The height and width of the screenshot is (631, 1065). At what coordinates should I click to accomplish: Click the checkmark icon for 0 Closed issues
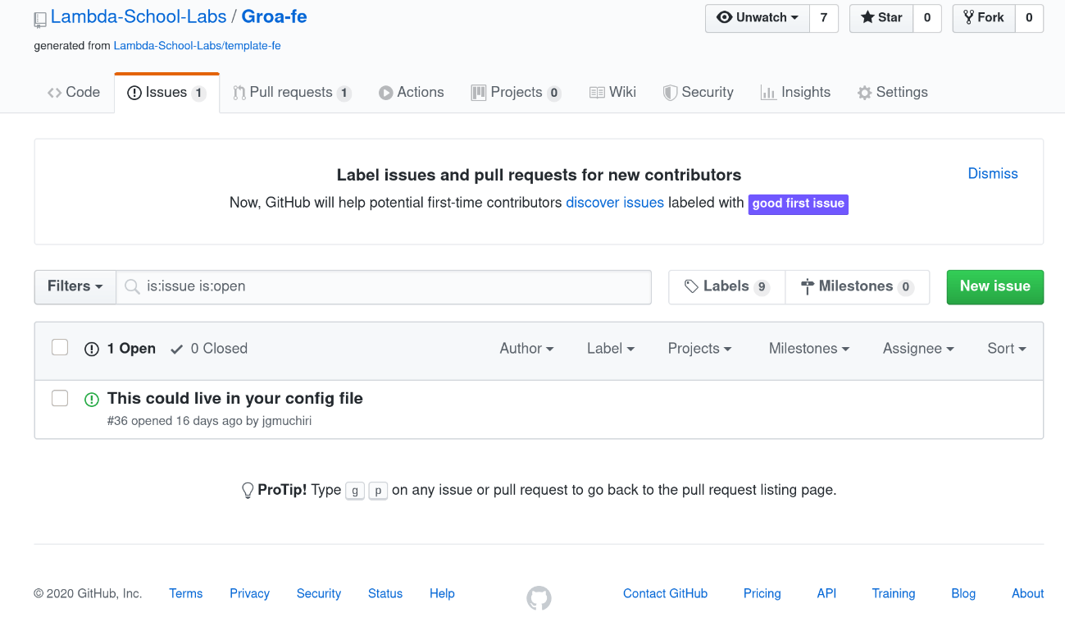click(x=176, y=349)
